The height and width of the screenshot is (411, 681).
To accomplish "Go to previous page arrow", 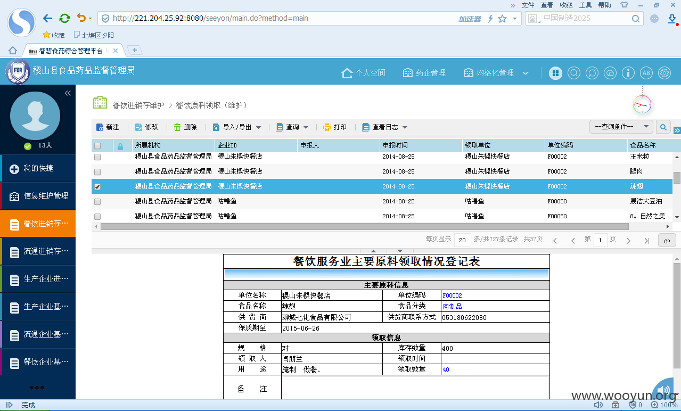I will click(573, 241).
